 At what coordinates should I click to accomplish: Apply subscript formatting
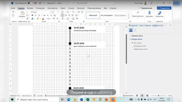pos(48,15)
